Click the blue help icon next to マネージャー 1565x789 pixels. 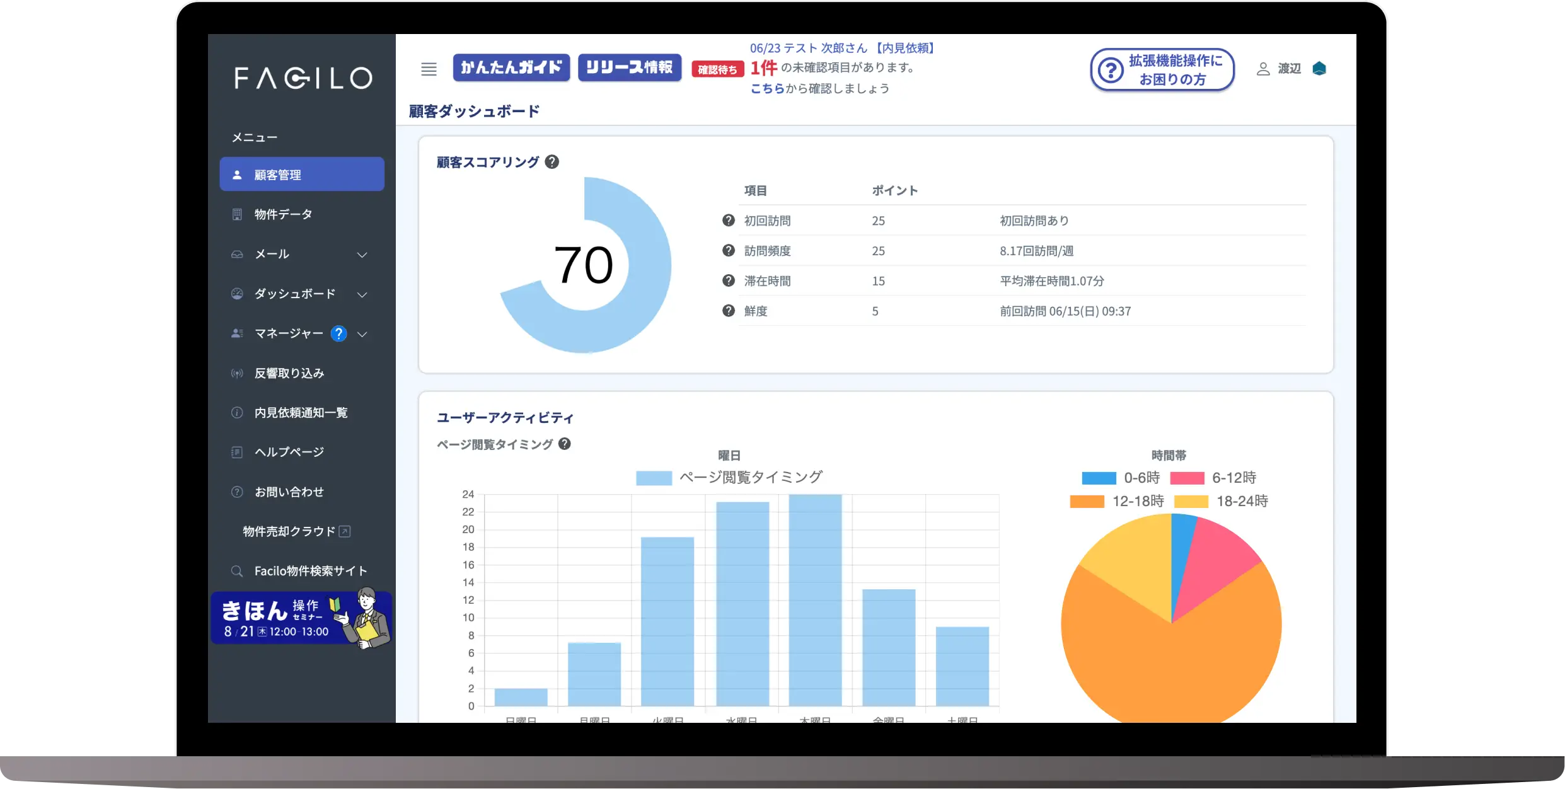338,333
